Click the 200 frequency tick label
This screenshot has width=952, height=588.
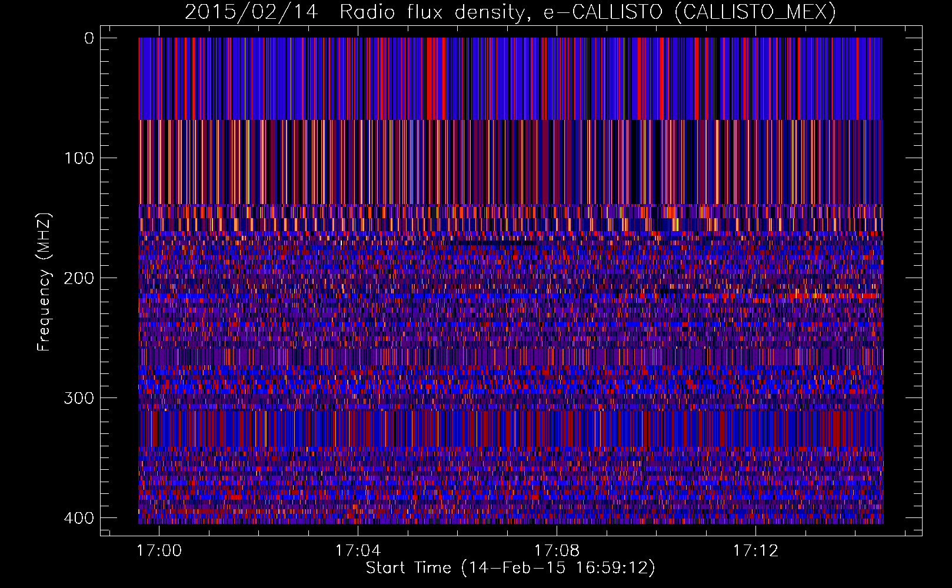[x=79, y=278]
